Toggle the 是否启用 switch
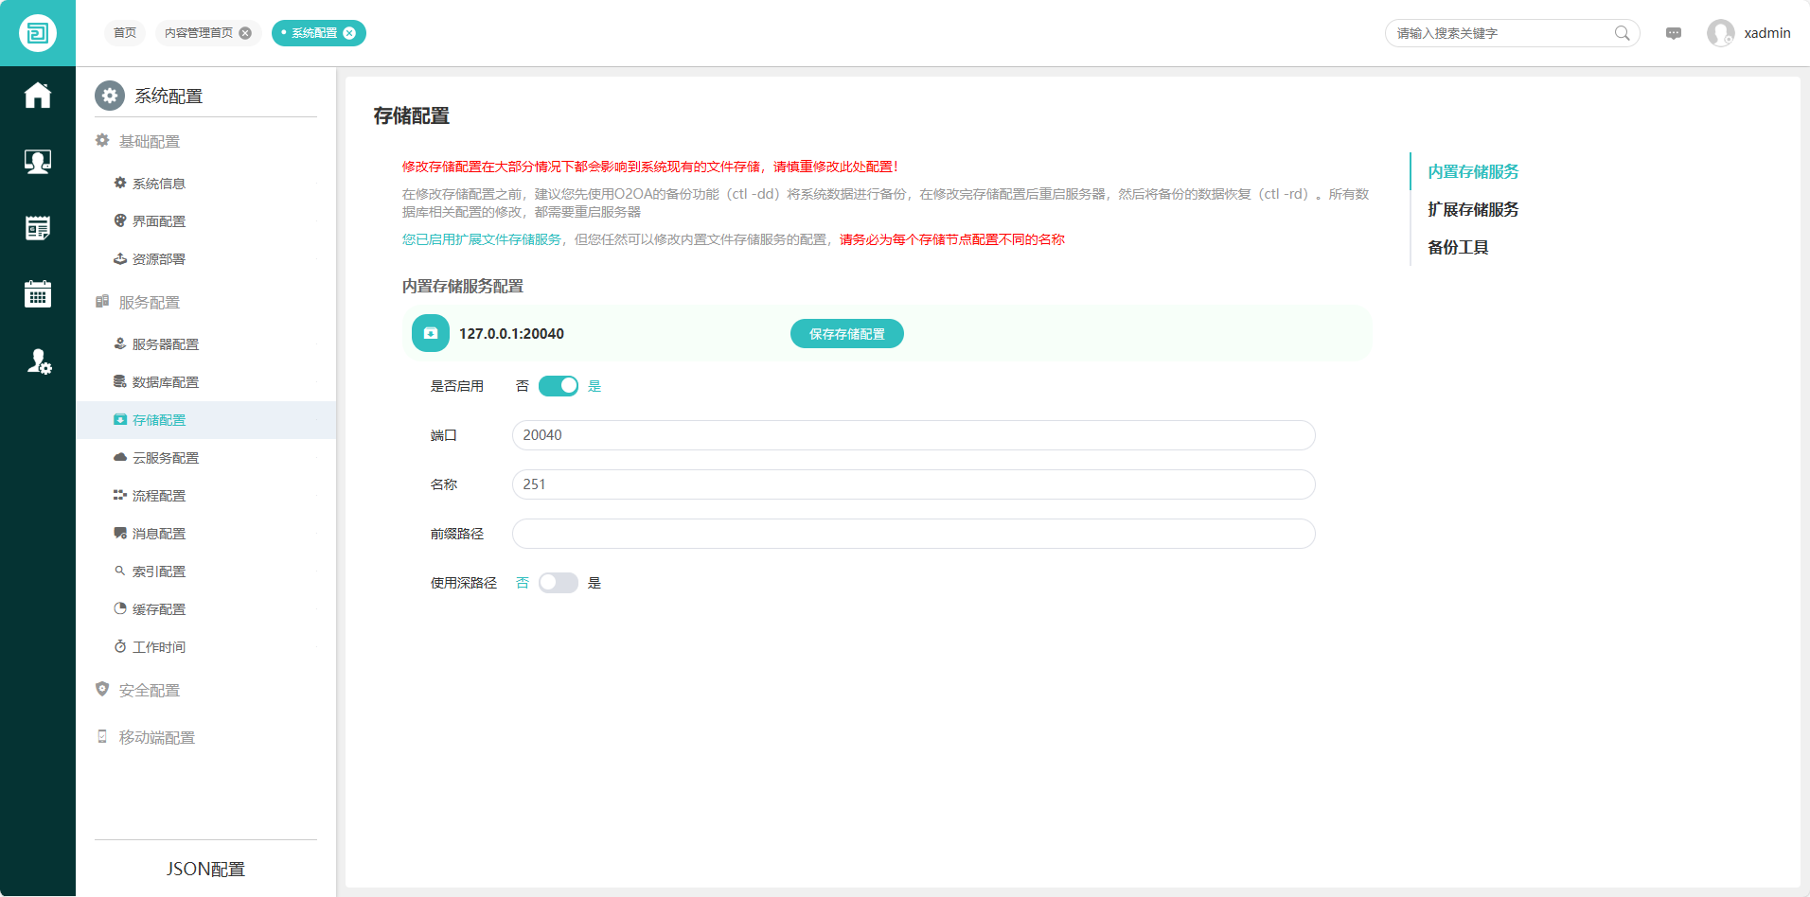1810x897 pixels. point(559,386)
